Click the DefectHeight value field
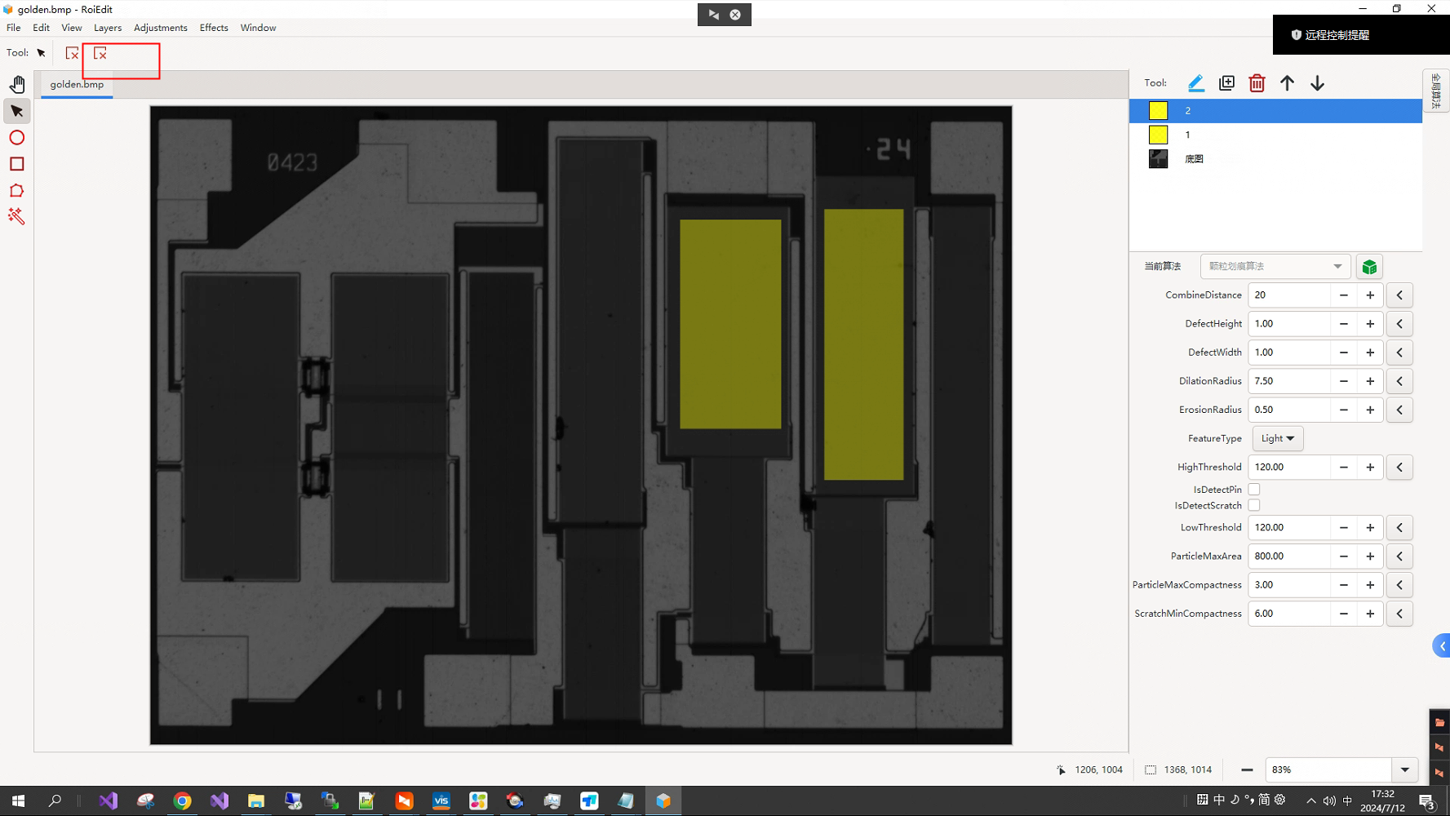The width and height of the screenshot is (1450, 816). [x=1289, y=324]
